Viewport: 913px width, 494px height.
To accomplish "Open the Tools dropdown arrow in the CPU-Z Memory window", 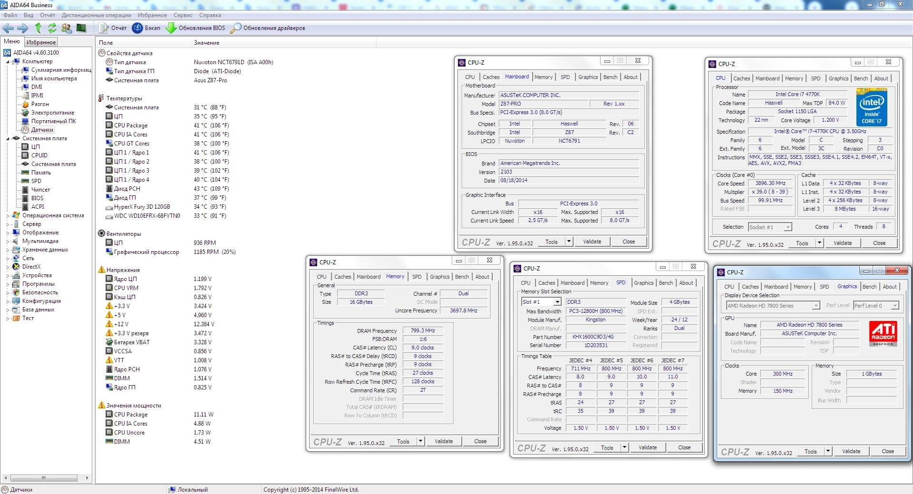I will coord(420,441).
